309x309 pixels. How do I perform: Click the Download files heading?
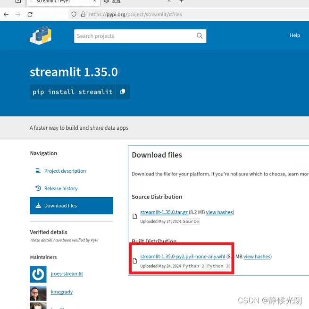pos(157,155)
